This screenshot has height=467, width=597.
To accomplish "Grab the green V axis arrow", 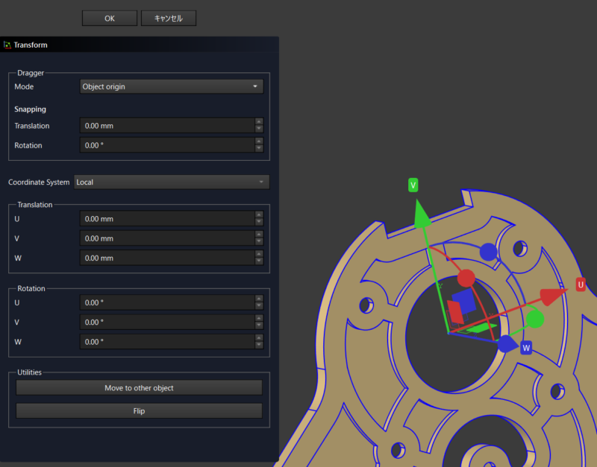I will tap(422, 215).
